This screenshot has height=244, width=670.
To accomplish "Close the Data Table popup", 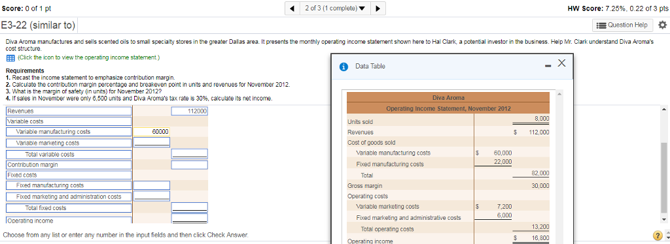I will [561, 64].
